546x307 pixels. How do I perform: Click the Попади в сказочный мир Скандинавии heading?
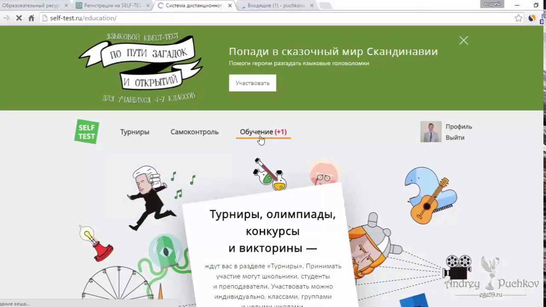334,52
